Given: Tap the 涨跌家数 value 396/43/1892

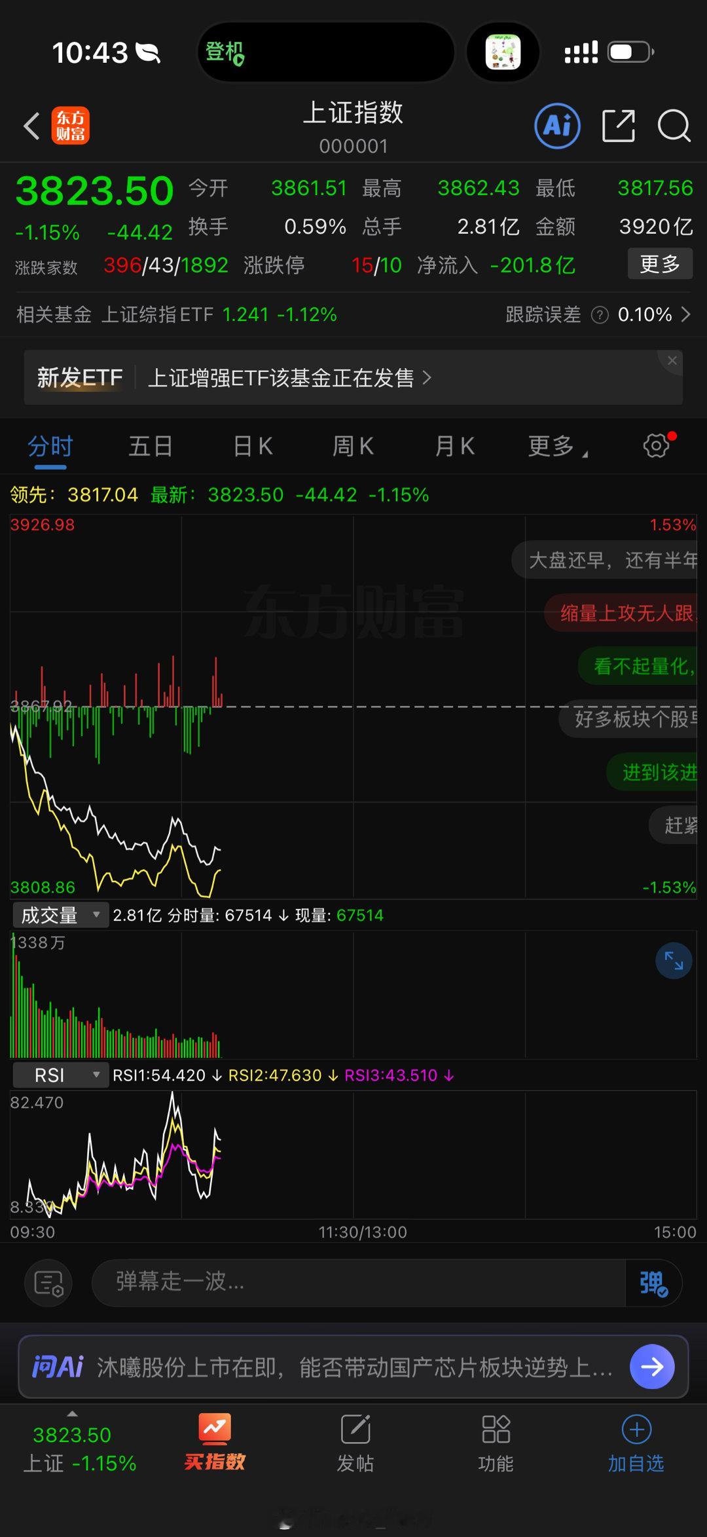Looking at the screenshot, I should [x=166, y=265].
